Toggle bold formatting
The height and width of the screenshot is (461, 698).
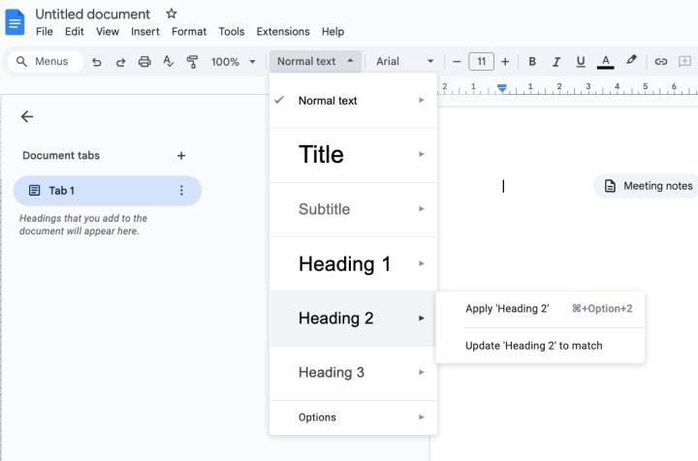[532, 61]
